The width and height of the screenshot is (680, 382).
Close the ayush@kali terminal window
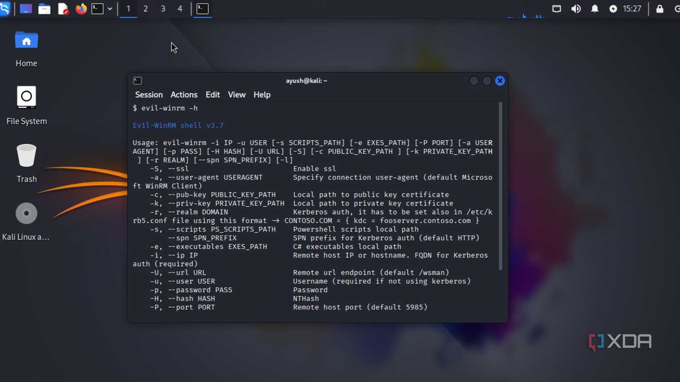500,81
